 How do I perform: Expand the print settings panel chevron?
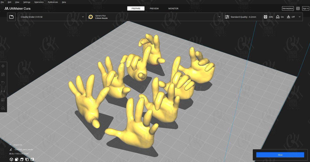tap(300, 17)
